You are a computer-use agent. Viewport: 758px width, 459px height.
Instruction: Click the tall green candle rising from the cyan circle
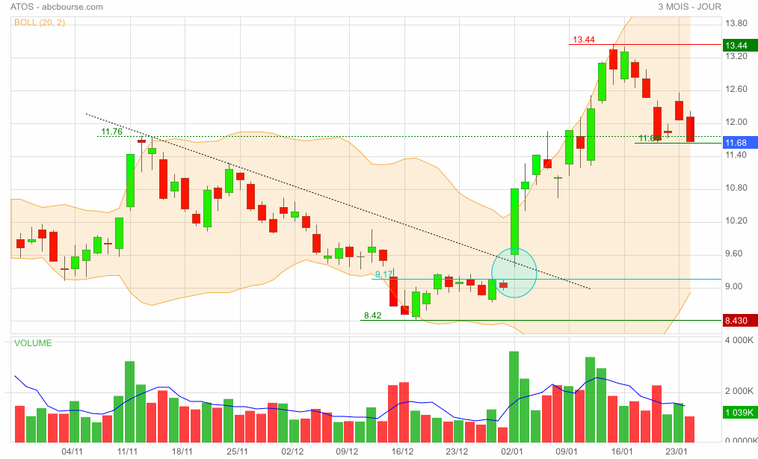tap(514, 221)
